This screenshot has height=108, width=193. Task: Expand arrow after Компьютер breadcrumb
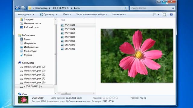pyautogui.click(x=49, y=8)
